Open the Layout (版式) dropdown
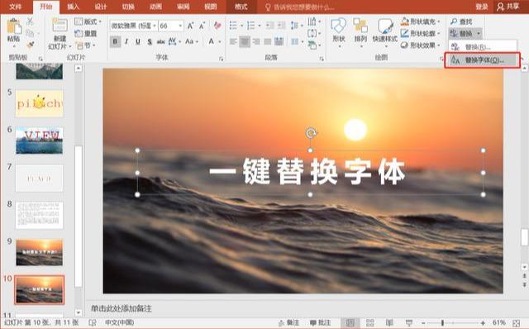 coord(88,21)
